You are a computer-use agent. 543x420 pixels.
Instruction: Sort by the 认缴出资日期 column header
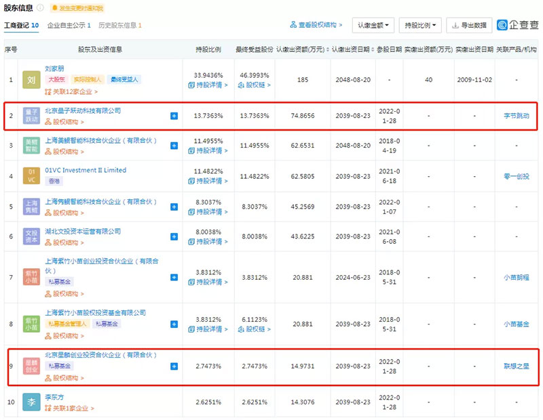[x=353, y=49]
